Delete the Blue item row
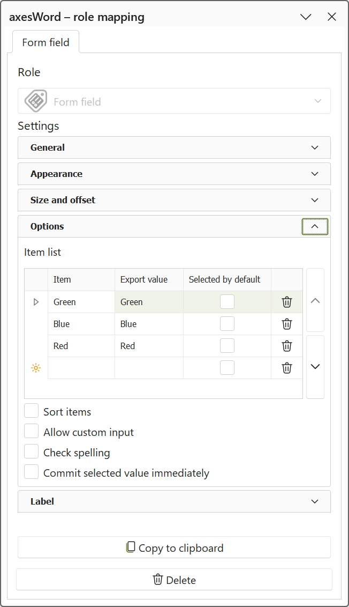Image resolution: width=349 pixels, height=607 pixels. [x=287, y=324]
